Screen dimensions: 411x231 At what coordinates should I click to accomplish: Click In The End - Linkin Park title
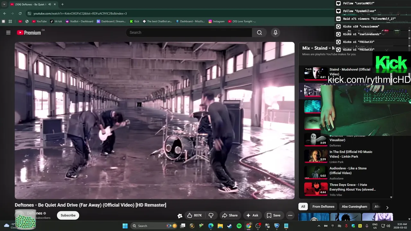(351, 154)
